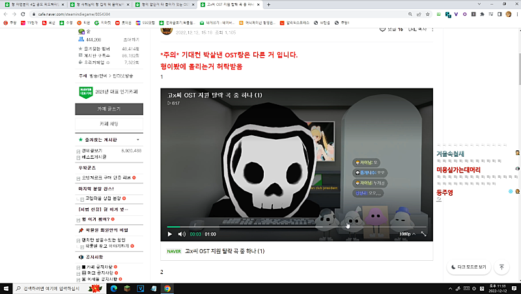521x294 pixels.
Task: Jump to top with the arrow button
Action: click(x=501, y=267)
